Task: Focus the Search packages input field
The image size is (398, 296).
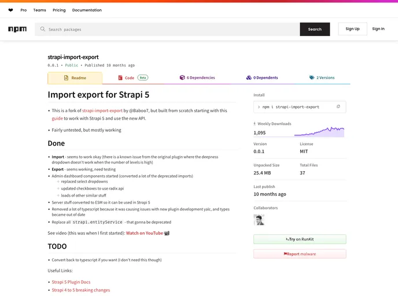Action: [x=167, y=29]
